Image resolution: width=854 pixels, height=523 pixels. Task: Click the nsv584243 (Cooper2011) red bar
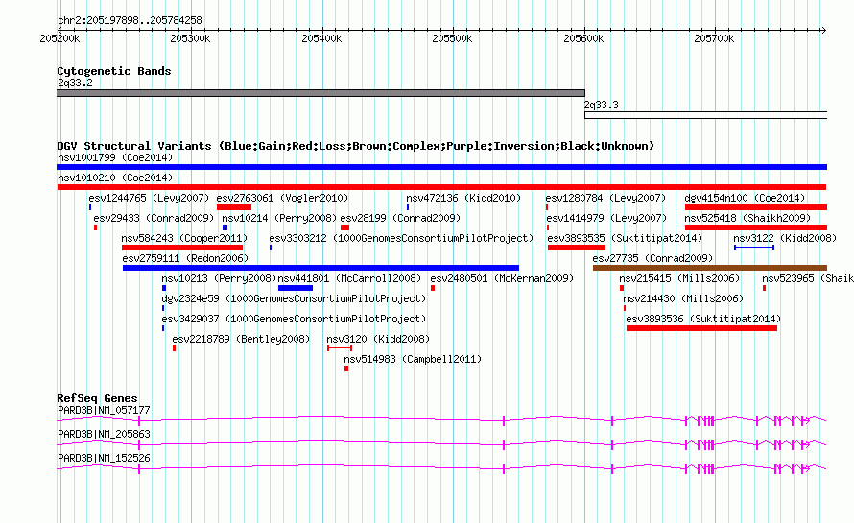point(182,248)
